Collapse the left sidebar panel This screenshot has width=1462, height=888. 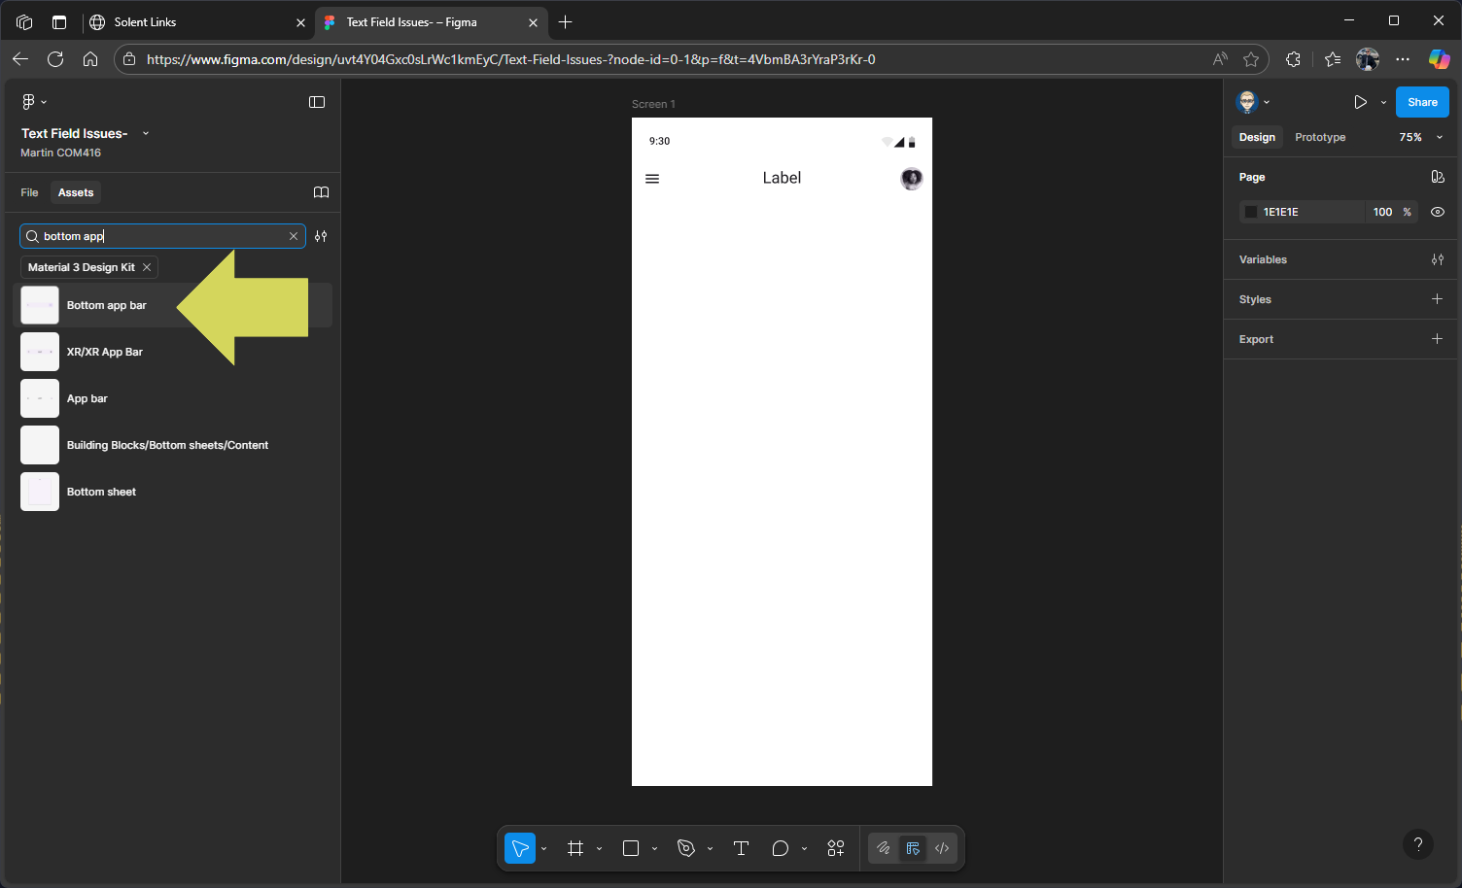[x=317, y=102]
